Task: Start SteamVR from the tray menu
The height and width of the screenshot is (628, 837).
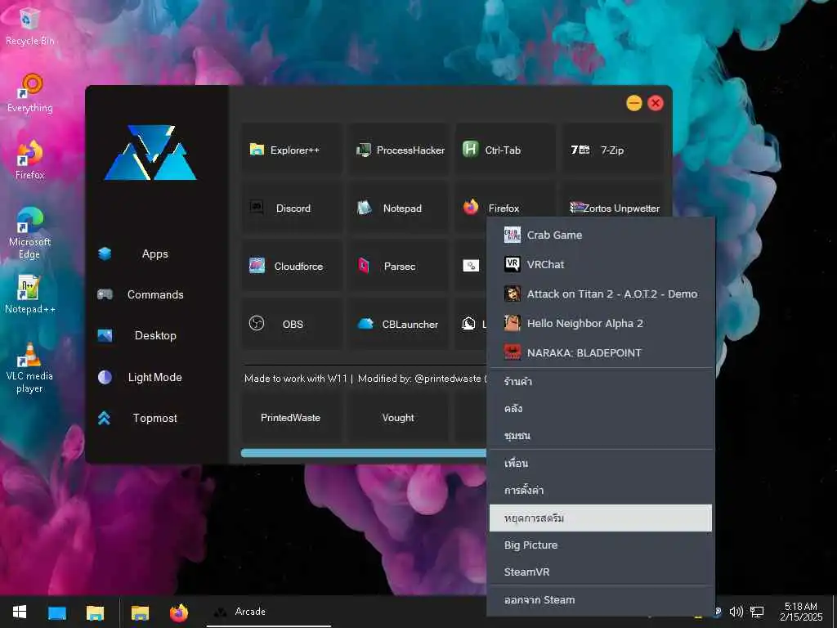Action: [601, 572]
